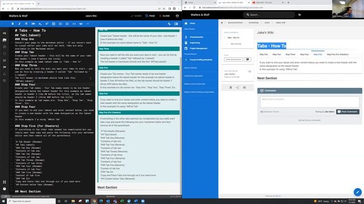
Task: Insert a blockquote from the editor toolbar
Action: coord(53,24)
